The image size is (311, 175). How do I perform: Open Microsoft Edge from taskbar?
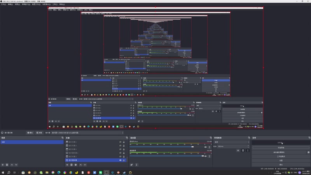pos(59,173)
